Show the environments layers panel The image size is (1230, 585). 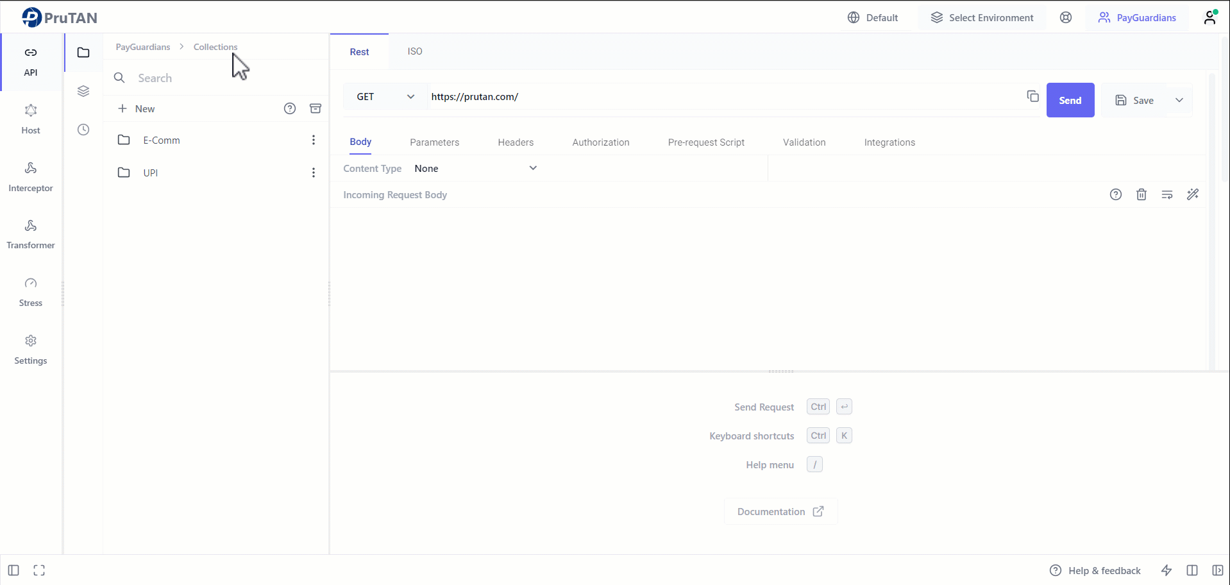(x=83, y=91)
